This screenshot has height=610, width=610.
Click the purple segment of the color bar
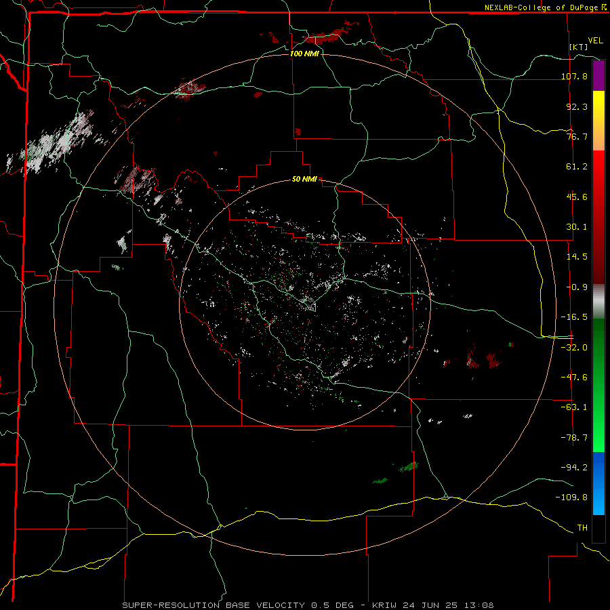pos(598,75)
